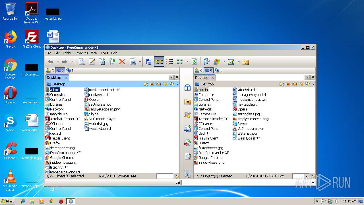Select mediumcontract.rtf in left panel
364x205 pixels.
[102, 90]
